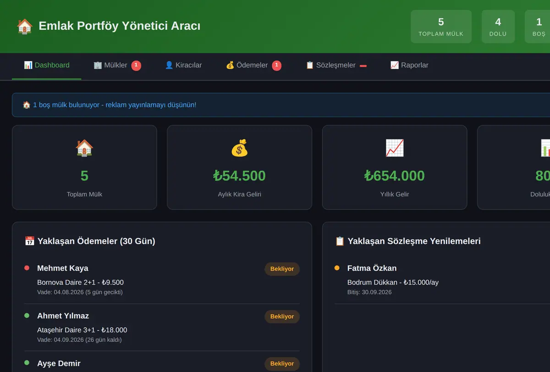Click the TOPLAM MÜLK stat box in the header
The width and height of the screenshot is (550, 372).
(x=441, y=27)
